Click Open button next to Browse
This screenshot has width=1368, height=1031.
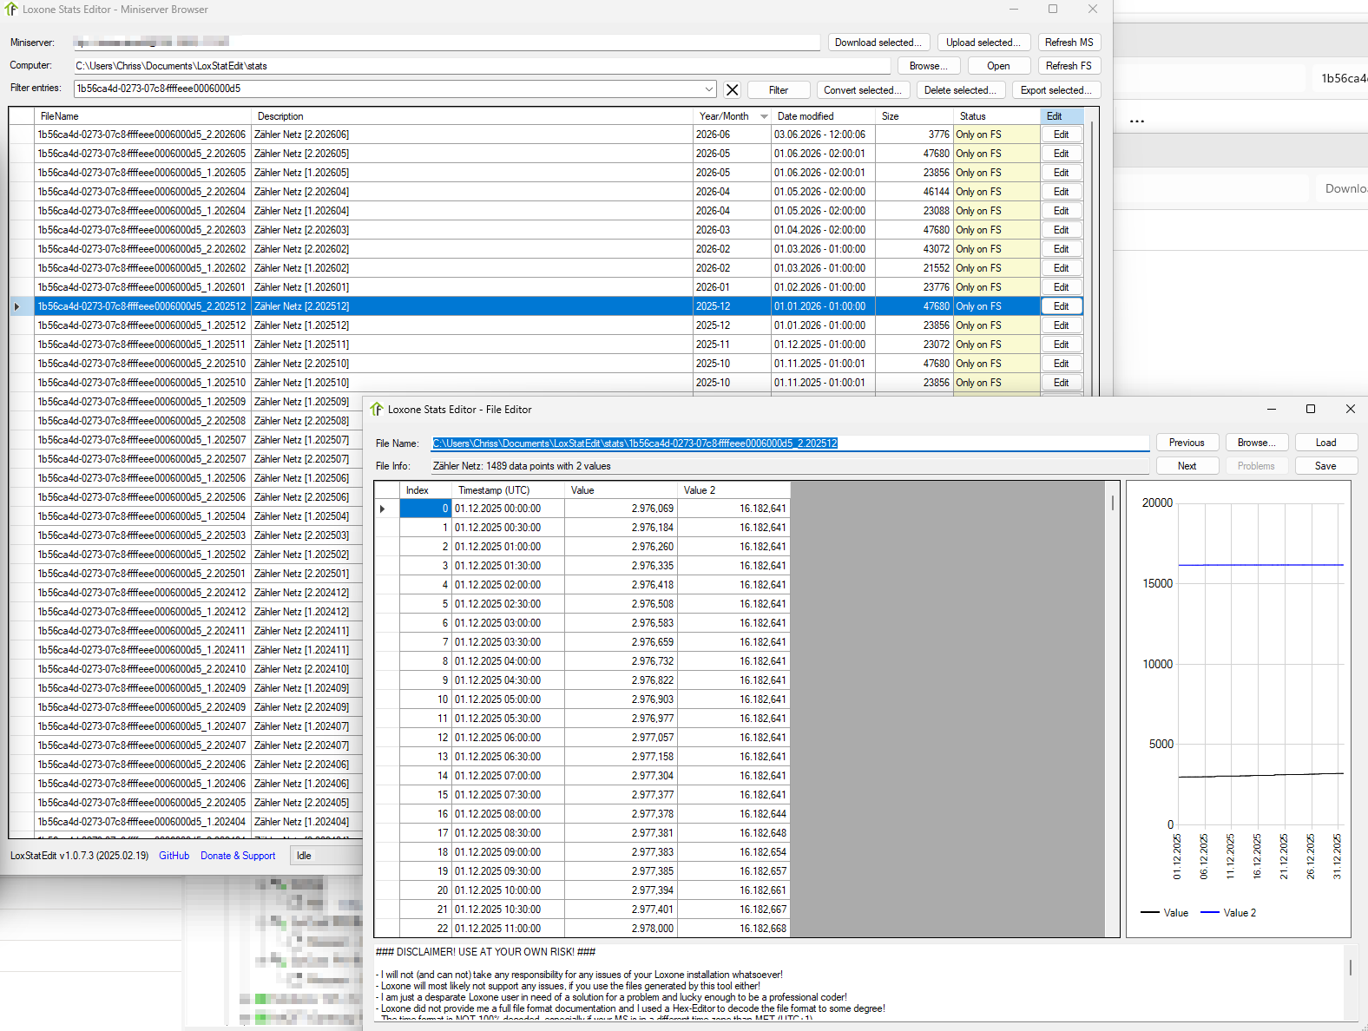998,66
